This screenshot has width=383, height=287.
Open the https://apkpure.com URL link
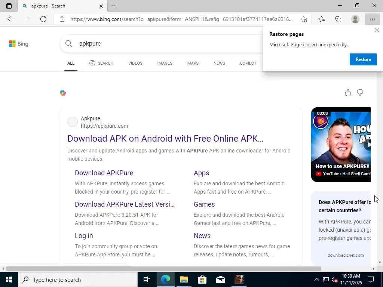pyautogui.click(x=105, y=126)
